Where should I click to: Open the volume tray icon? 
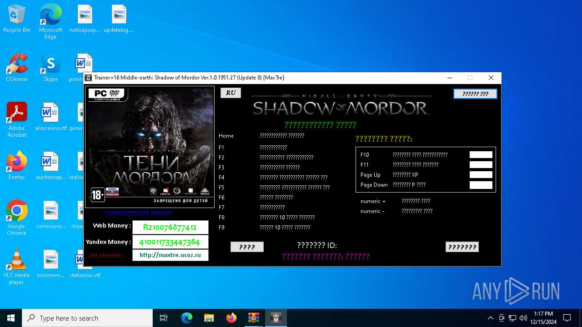tap(523, 318)
